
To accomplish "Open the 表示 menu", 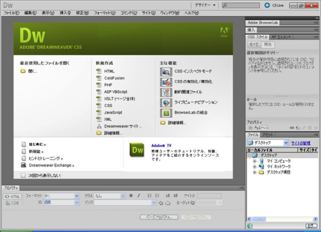I will tap(48, 13).
